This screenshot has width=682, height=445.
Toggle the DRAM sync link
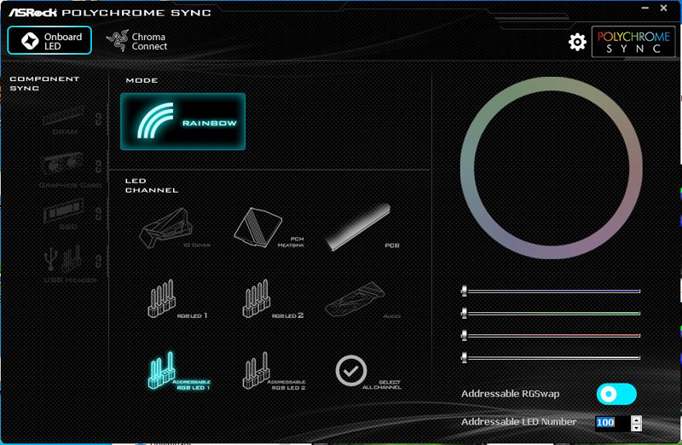click(99, 119)
